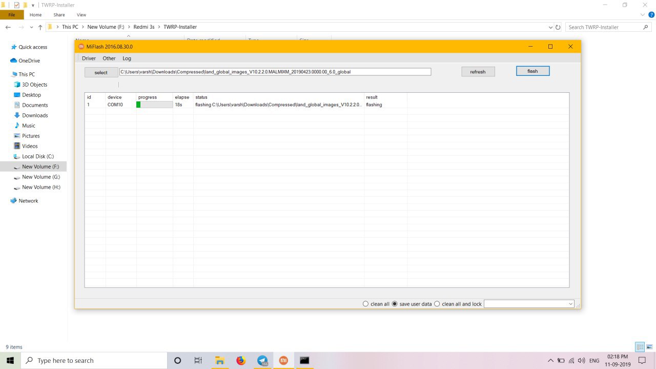Click New Volume (F:) in address breadcrumb
This screenshot has width=656, height=369.
click(106, 27)
